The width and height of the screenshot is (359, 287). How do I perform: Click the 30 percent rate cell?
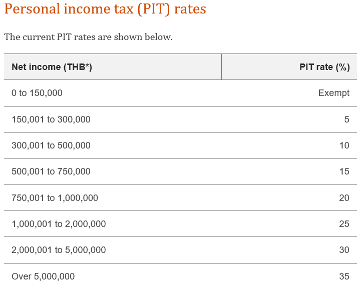point(344,250)
